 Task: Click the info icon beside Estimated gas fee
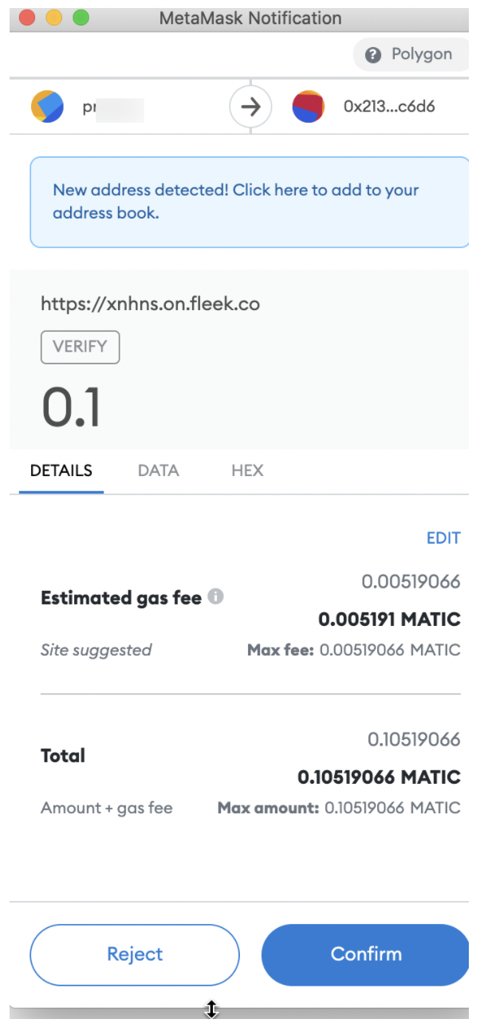[x=215, y=596]
